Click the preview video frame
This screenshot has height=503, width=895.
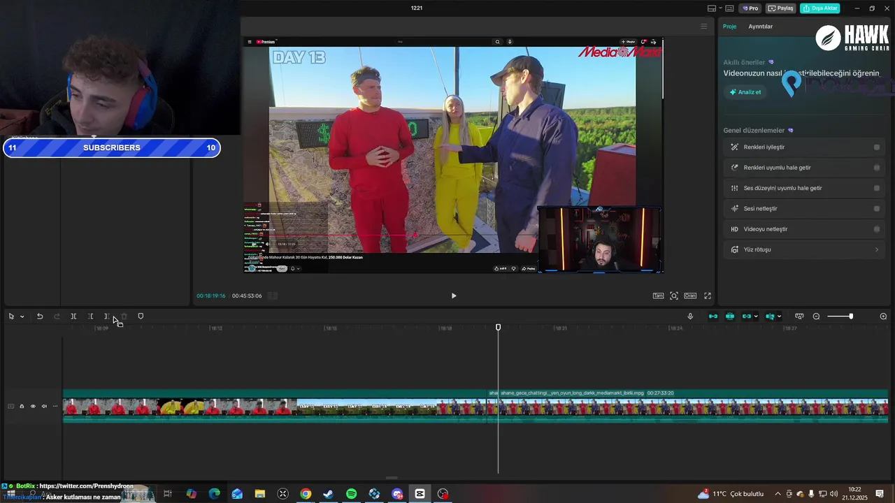(x=453, y=156)
